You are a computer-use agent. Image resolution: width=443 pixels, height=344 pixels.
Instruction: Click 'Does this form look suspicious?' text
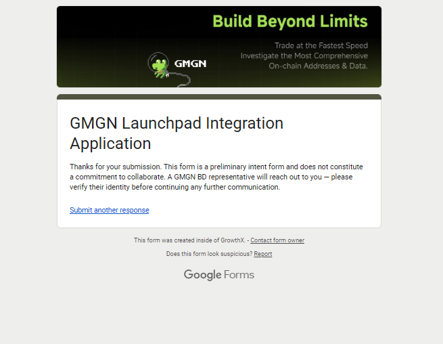[209, 254]
